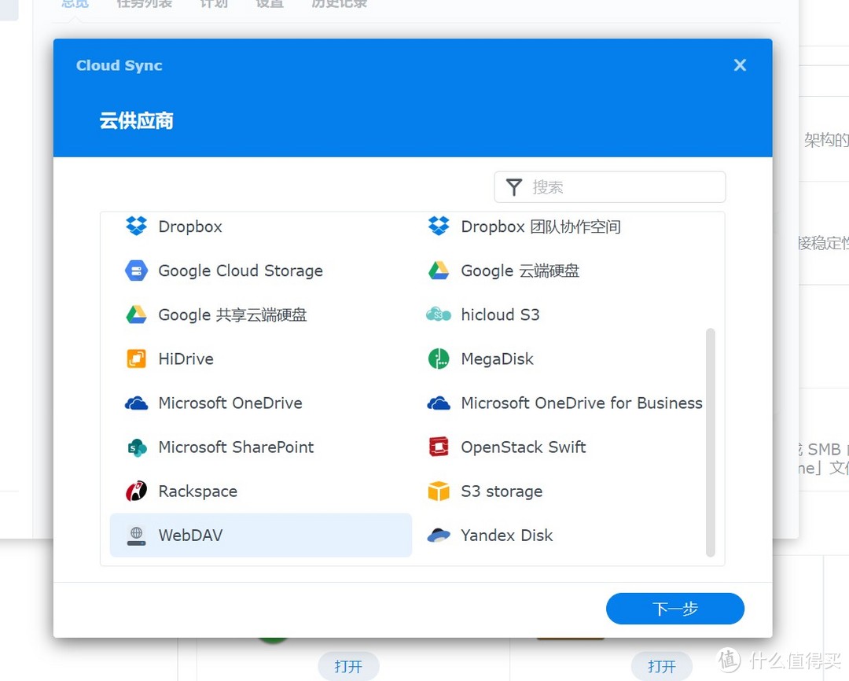Close the Cloud Sync dialog
849x681 pixels.
pos(740,65)
